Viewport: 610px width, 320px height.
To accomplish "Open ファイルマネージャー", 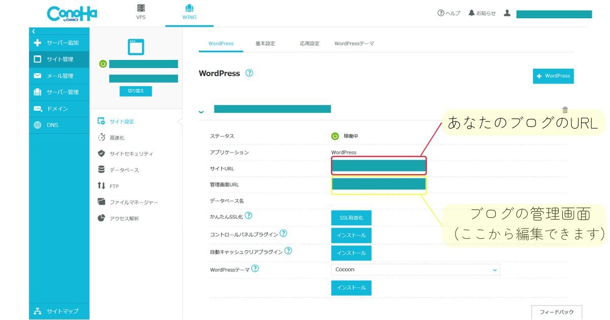I will pyautogui.click(x=128, y=202).
